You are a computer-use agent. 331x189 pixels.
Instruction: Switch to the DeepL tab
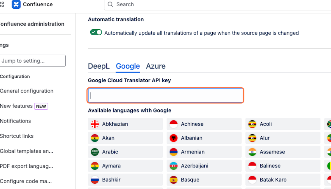pyautogui.click(x=99, y=66)
